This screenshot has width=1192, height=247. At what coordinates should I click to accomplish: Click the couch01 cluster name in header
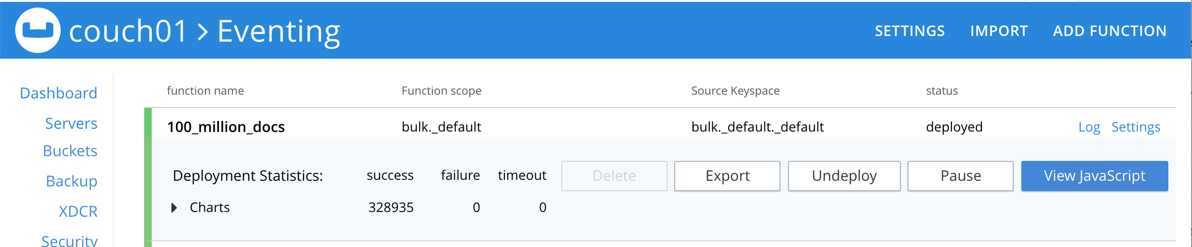click(x=128, y=31)
